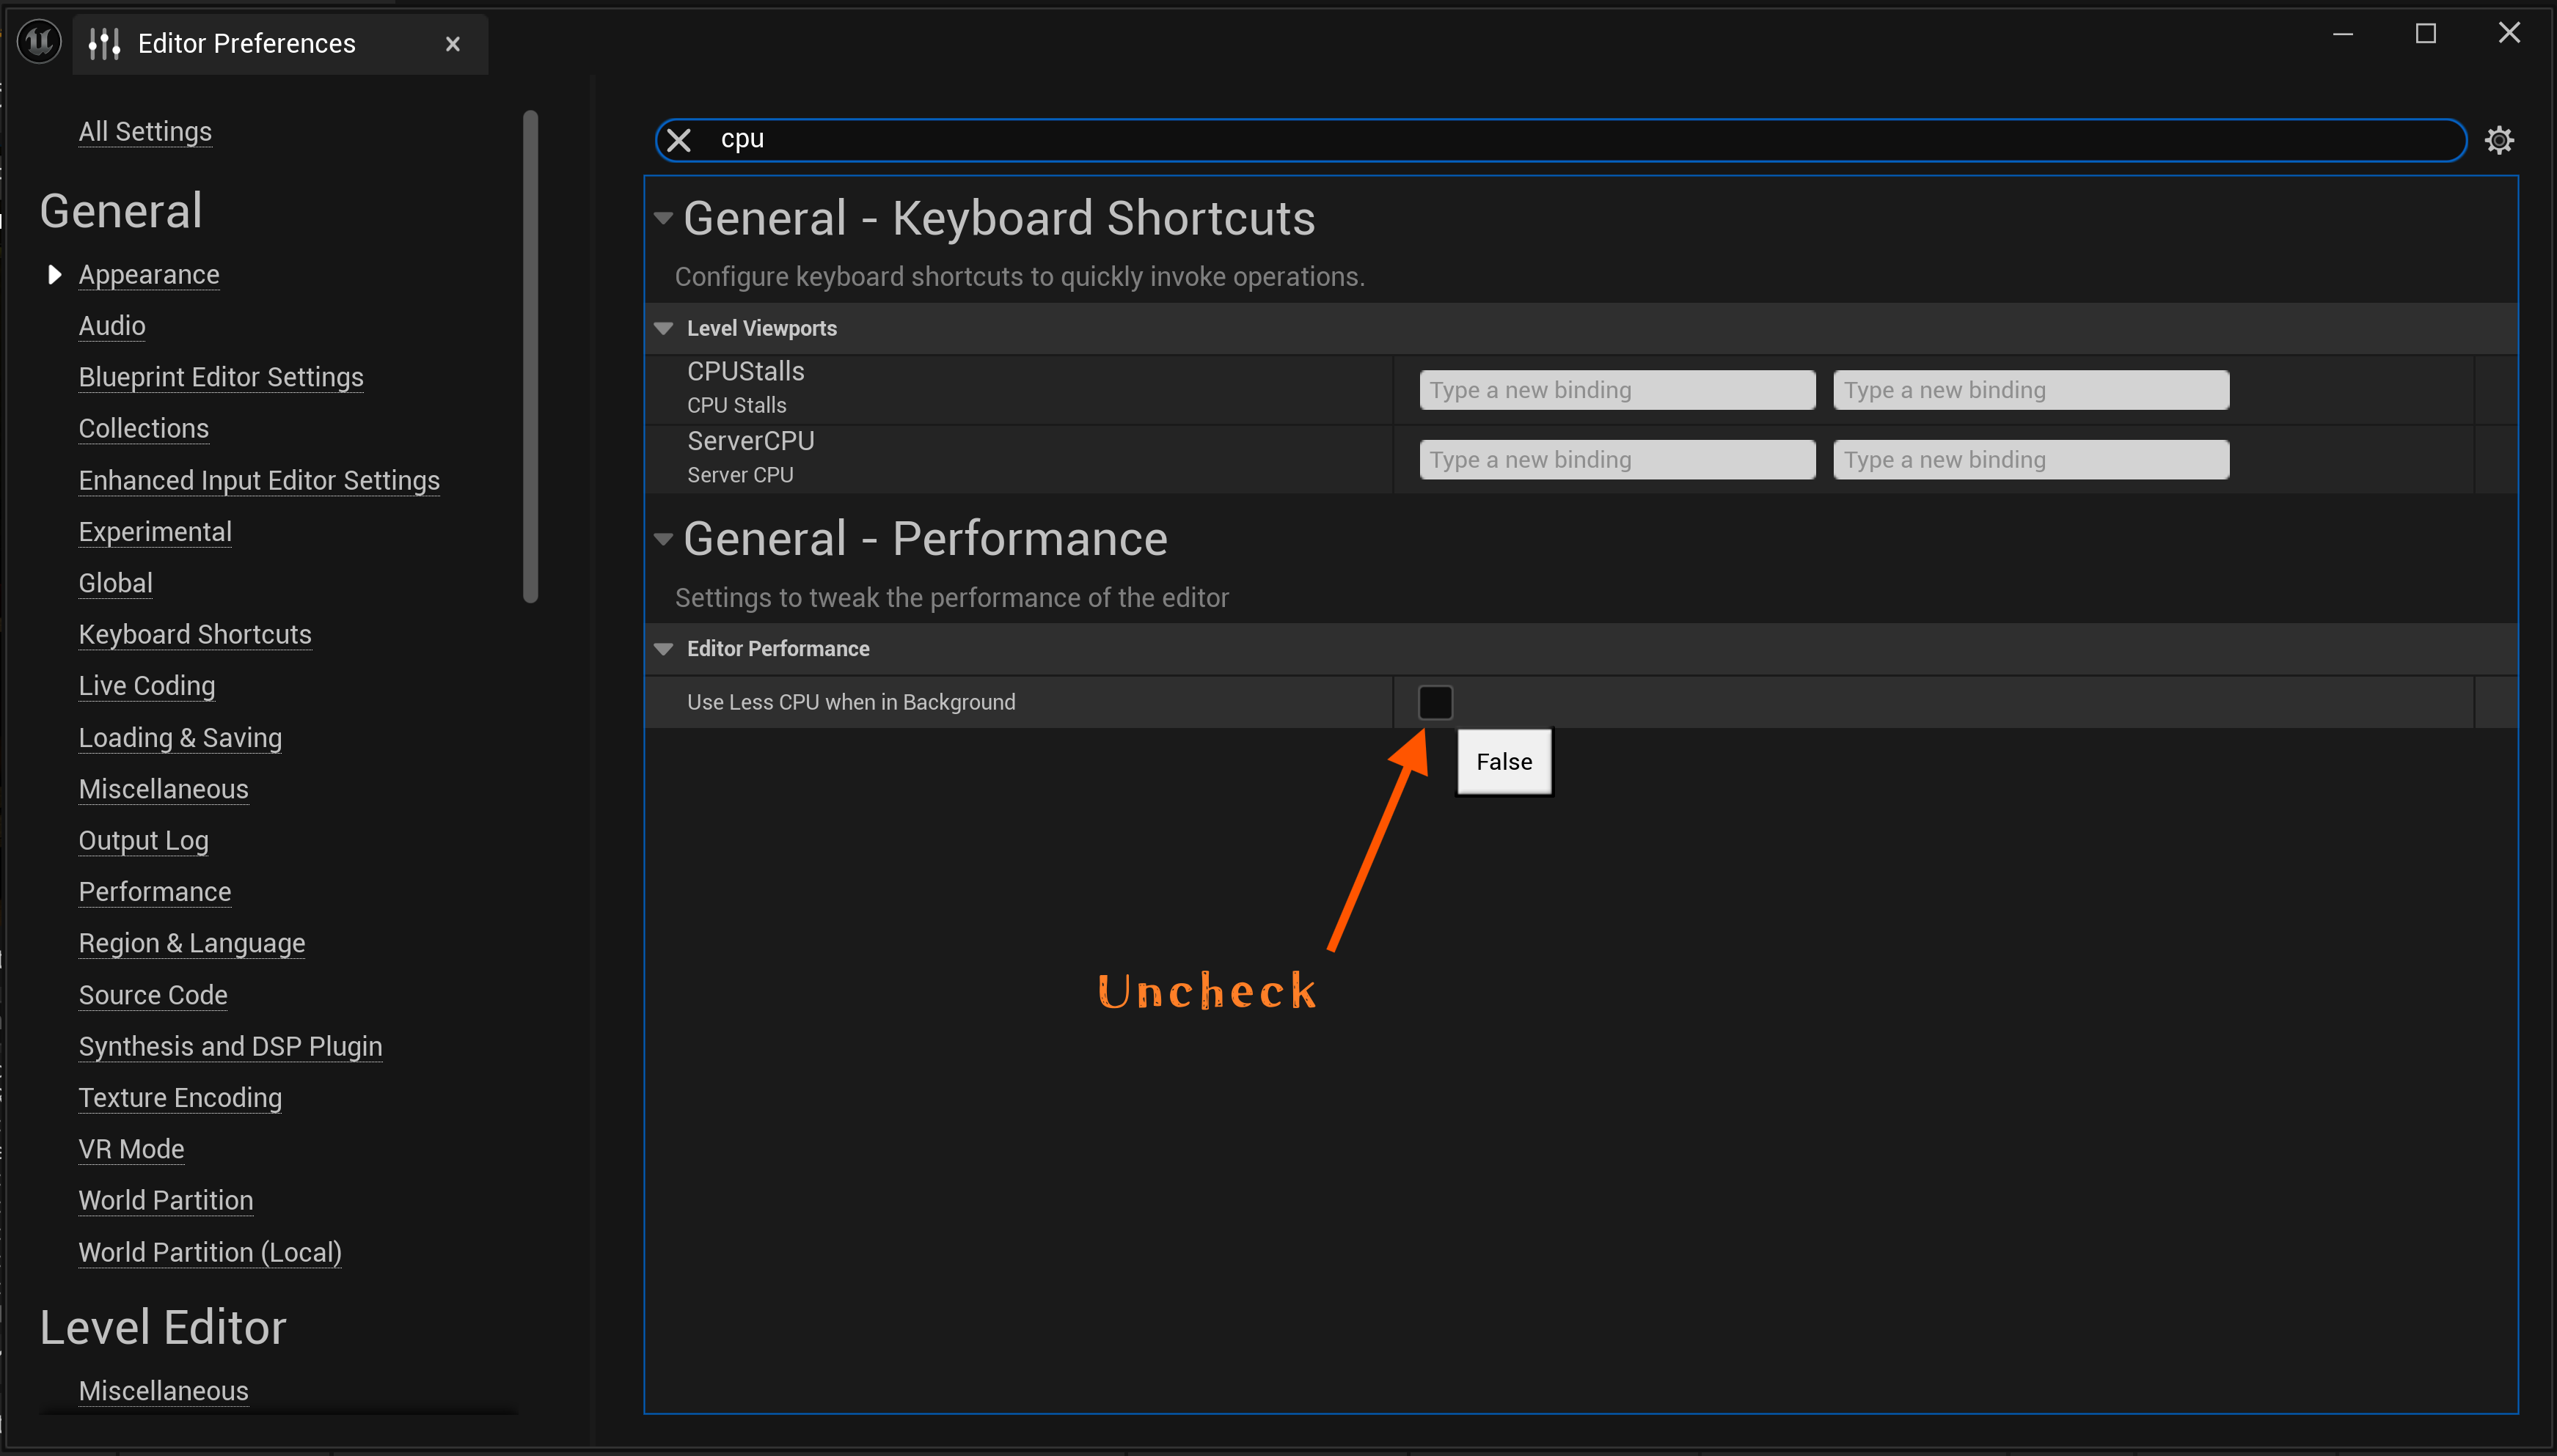This screenshot has width=2557, height=1456.
Task: Open World Partition (Local) settings
Action: pos(210,1252)
